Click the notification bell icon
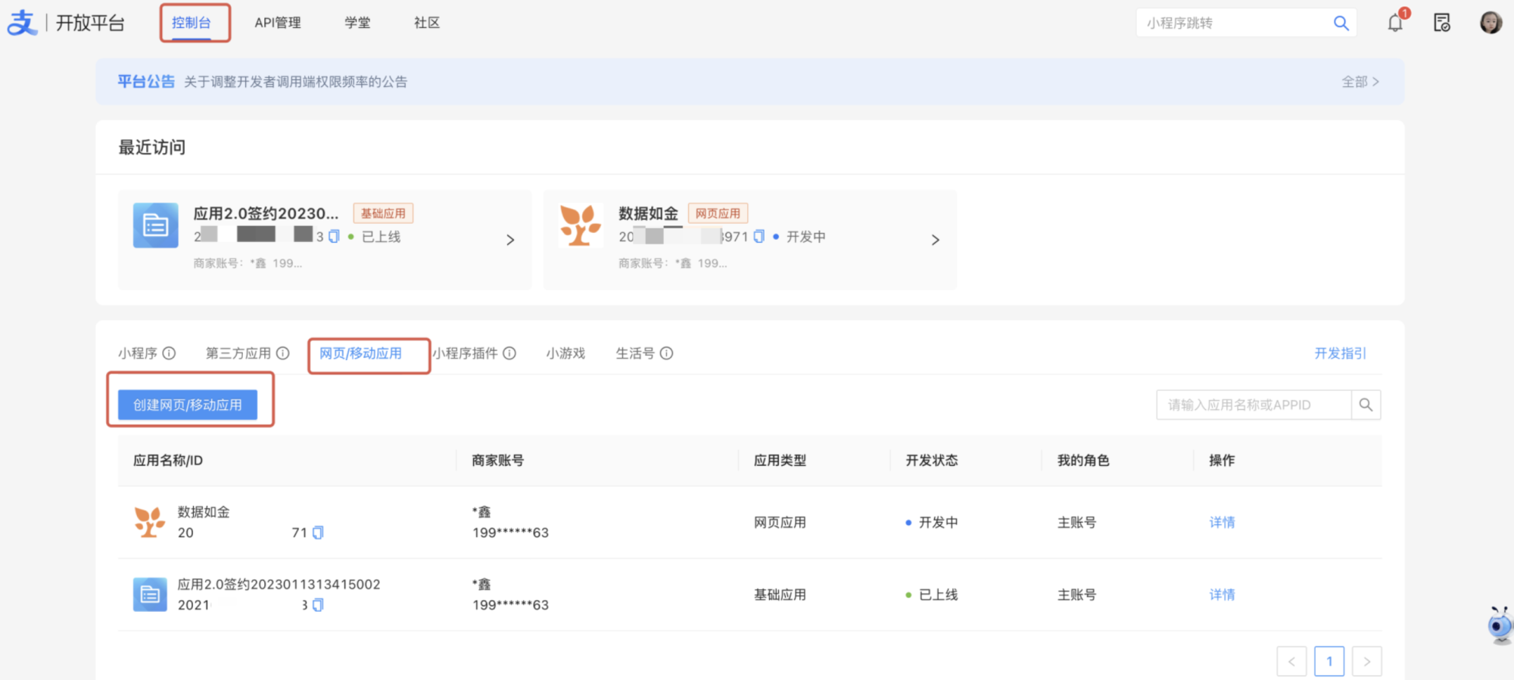 click(x=1395, y=23)
